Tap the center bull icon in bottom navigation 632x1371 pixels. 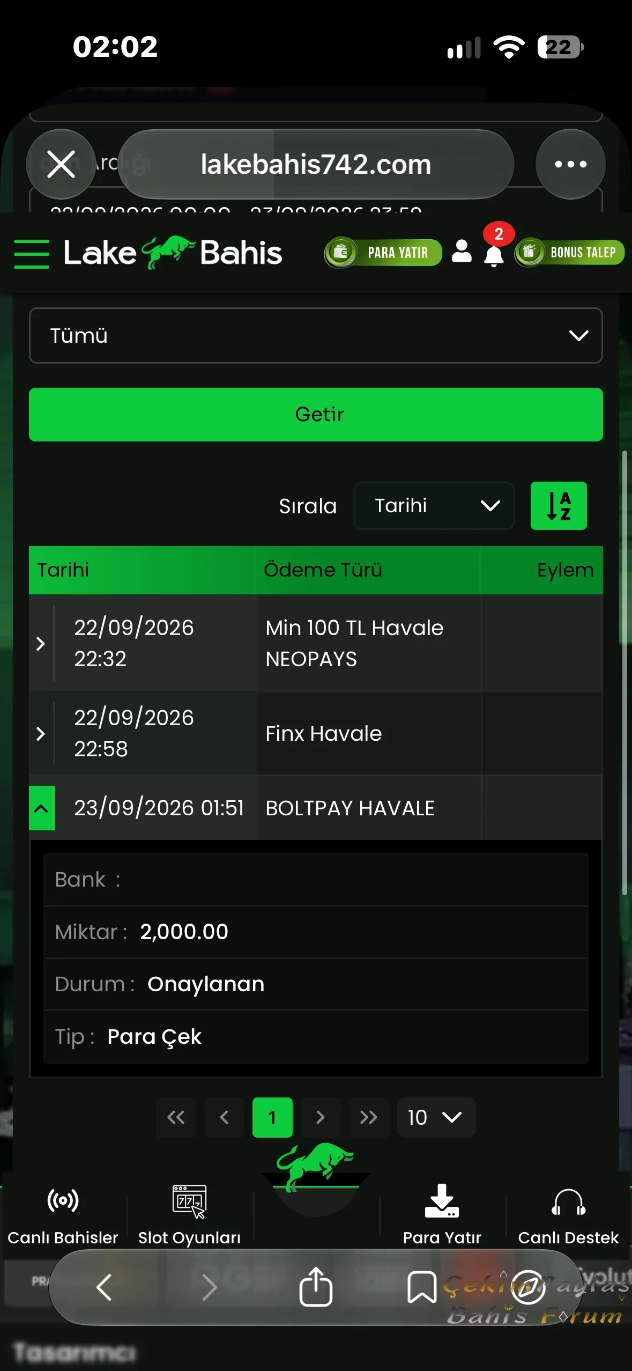click(x=316, y=1168)
